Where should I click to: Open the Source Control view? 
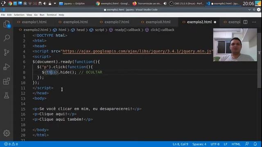7,52
